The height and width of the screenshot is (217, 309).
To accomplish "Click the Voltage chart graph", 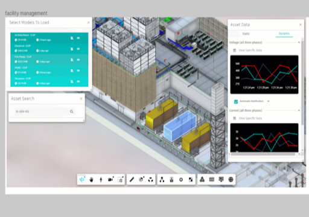I will pos(264,75).
